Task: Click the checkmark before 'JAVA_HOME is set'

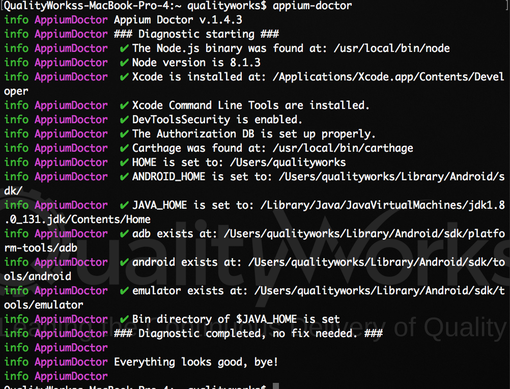Action: pos(124,205)
